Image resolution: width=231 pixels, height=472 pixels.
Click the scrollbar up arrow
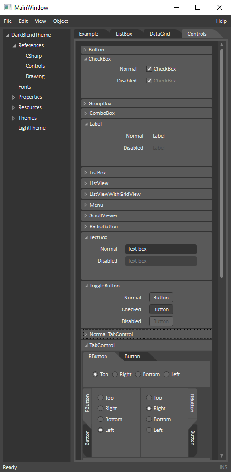[221, 45]
